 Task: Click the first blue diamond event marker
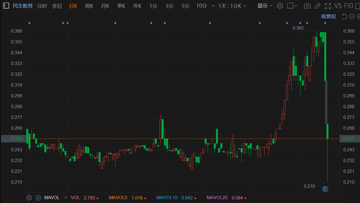pyautogui.click(x=29, y=23)
